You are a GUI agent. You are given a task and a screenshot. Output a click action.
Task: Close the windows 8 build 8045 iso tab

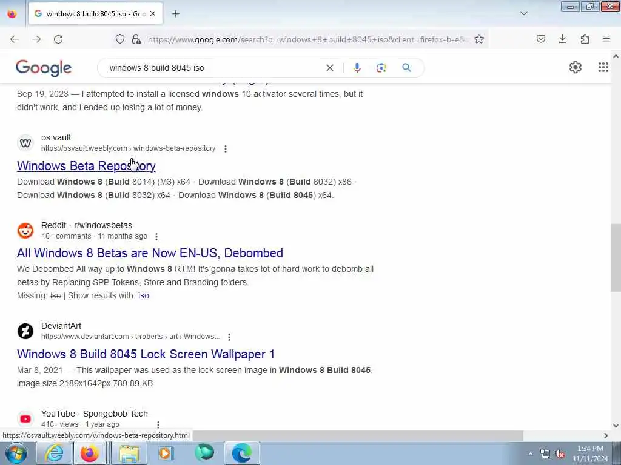(153, 14)
